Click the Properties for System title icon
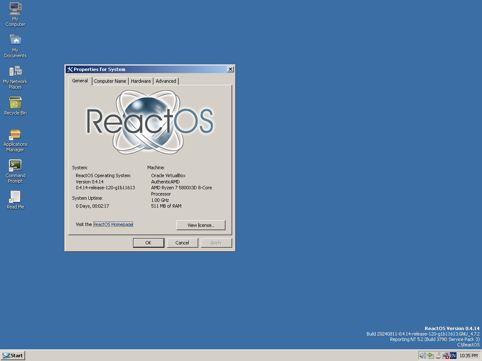The image size is (482, 361). pyautogui.click(x=70, y=69)
